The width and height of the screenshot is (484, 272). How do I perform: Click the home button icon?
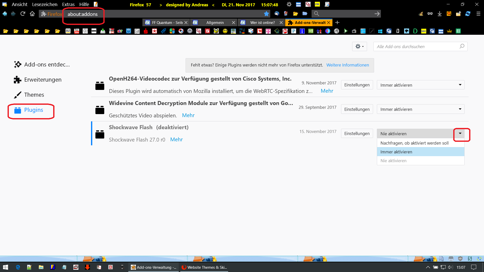(x=32, y=14)
